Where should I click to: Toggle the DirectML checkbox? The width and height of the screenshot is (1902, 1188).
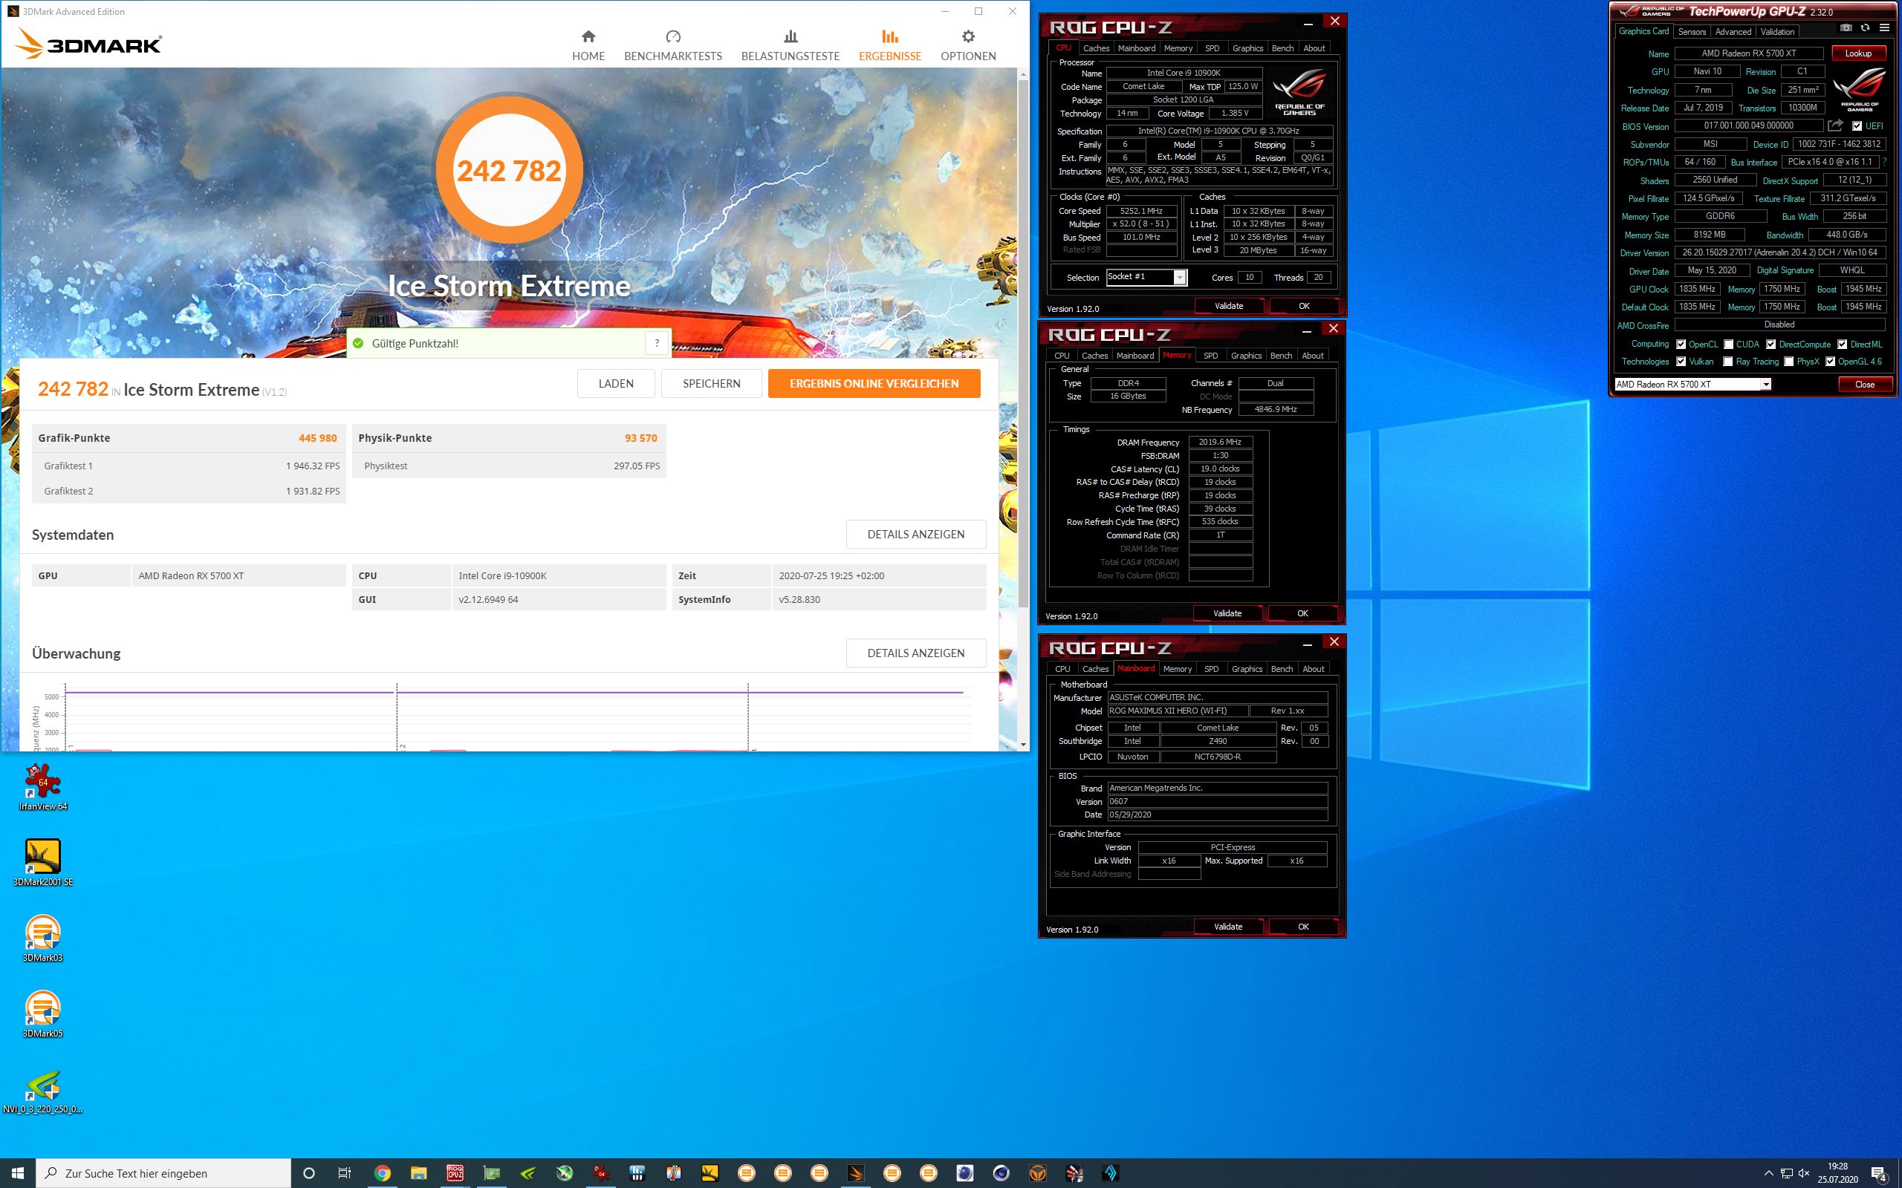tap(1843, 344)
